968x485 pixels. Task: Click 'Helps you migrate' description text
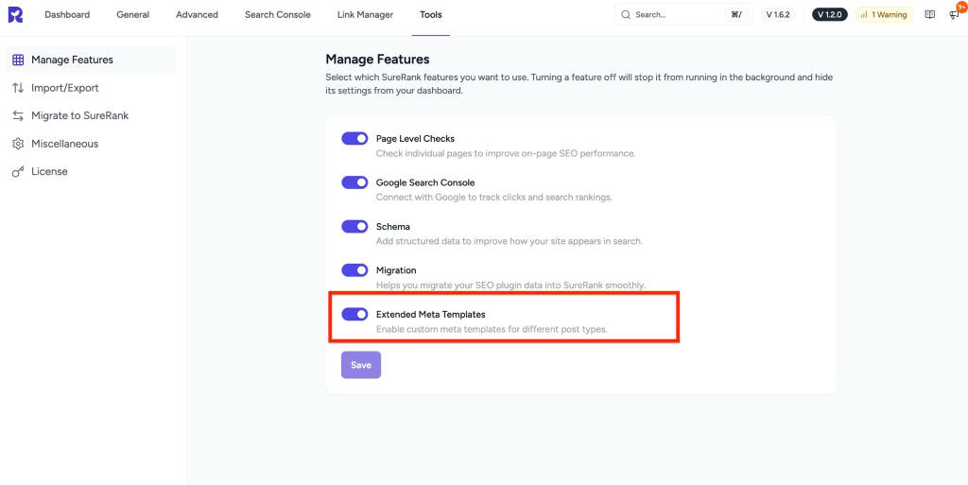tap(510, 286)
